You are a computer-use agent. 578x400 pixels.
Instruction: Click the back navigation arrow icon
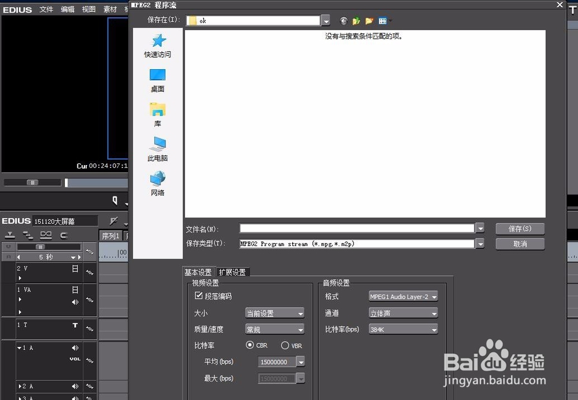tap(343, 21)
